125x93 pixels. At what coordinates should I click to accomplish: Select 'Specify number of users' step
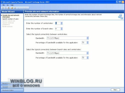(10, 19)
